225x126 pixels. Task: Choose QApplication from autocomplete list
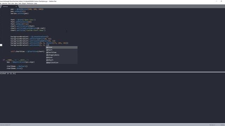tap(62, 63)
